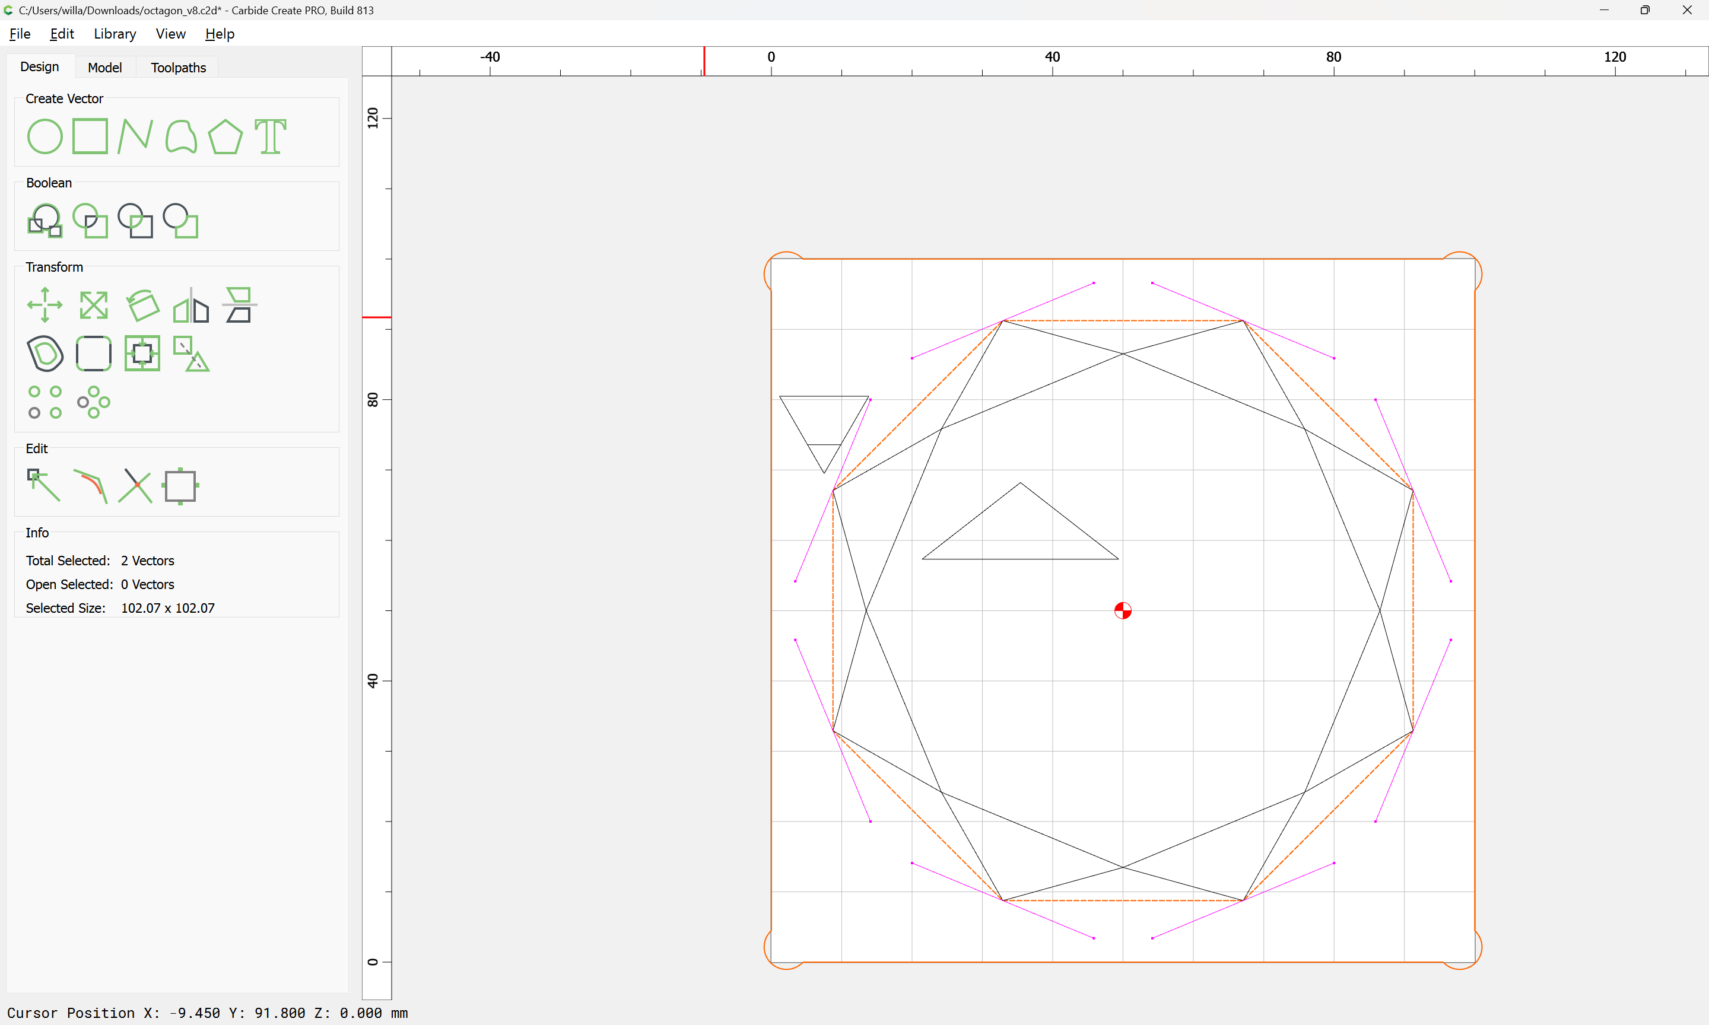Screen dimensions: 1709x1025
Task: Select the Polyline vector tool
Action: click(x=135, y=136)
